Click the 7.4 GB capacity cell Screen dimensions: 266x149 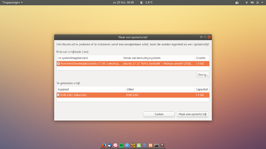click(199, 95)
